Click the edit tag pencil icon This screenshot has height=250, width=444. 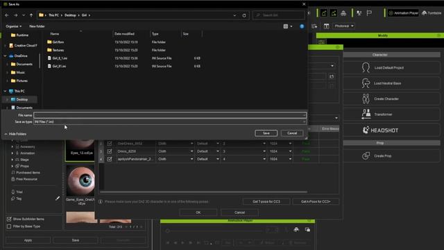pyautogui.click(x=58, y=199)
